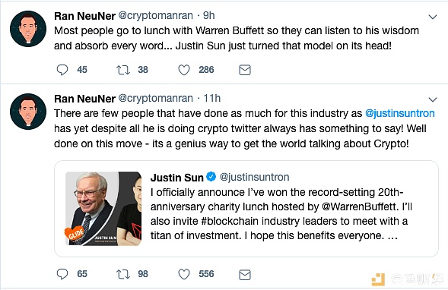Open Ran NeuNer's avatar on first tweet
The height and width of the screenshot is (290, 448).
pyautogui.click(x=28, y=29)
